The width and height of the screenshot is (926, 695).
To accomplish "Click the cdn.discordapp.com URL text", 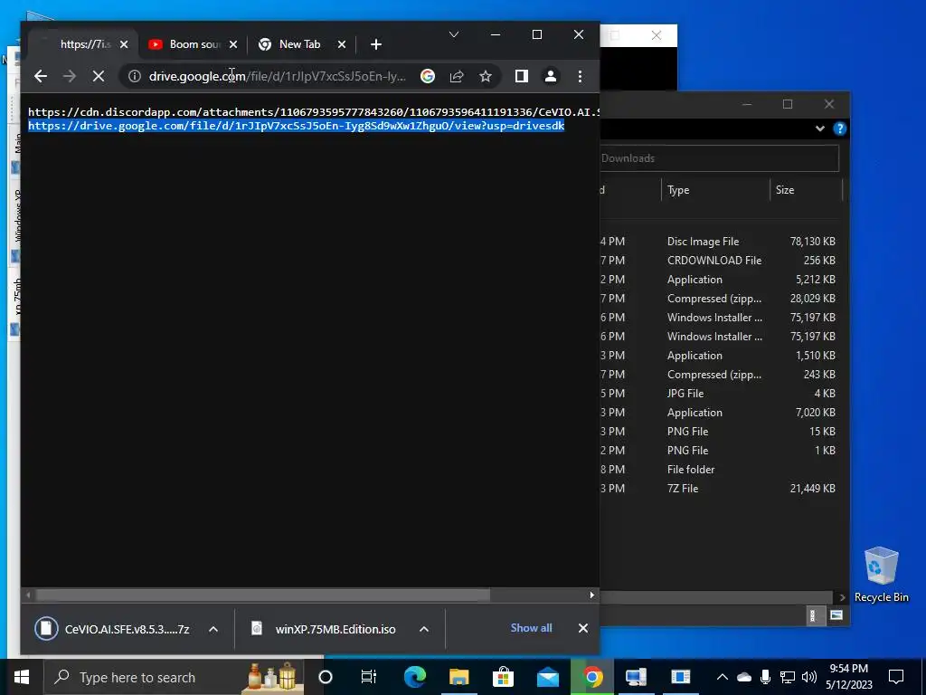I will coord(314,111).
